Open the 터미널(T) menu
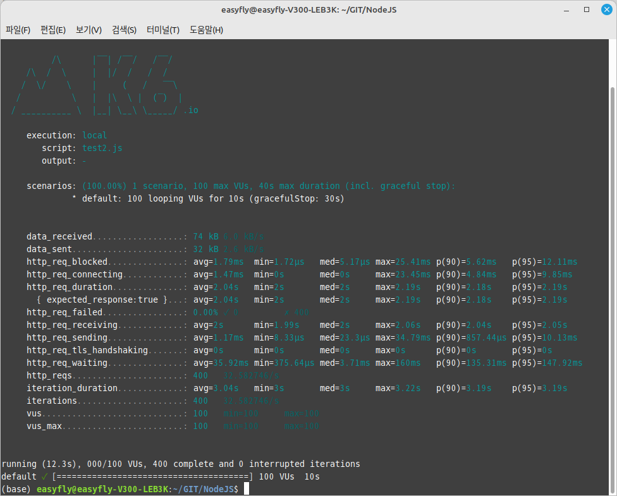Viewport: 617px width, 496px height. (163, 30)
